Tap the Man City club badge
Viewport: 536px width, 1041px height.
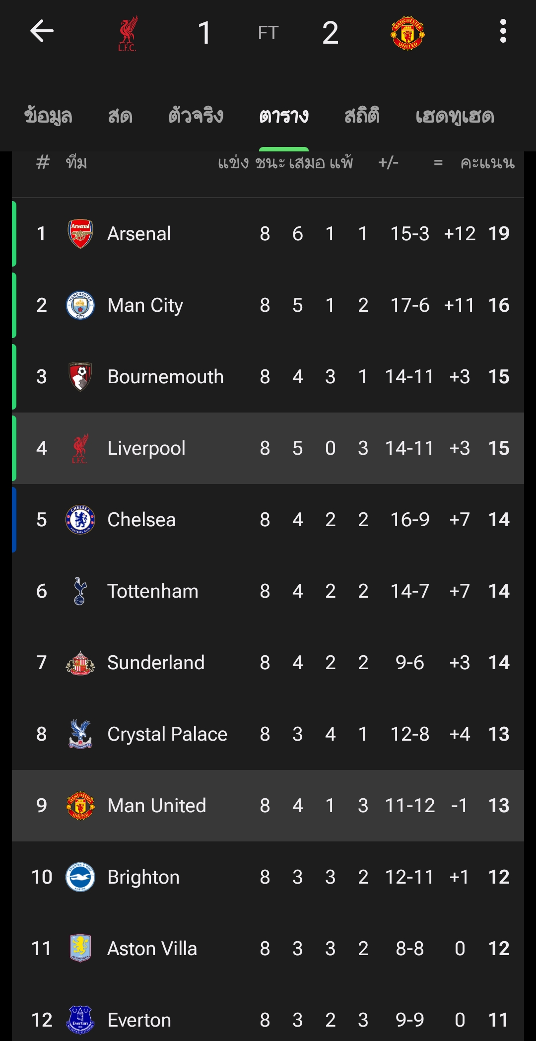(80, 305)
